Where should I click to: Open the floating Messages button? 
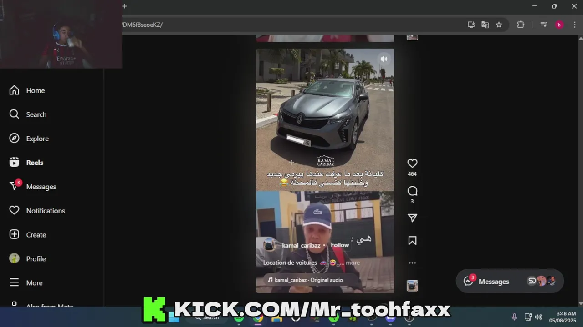(510, 281)
